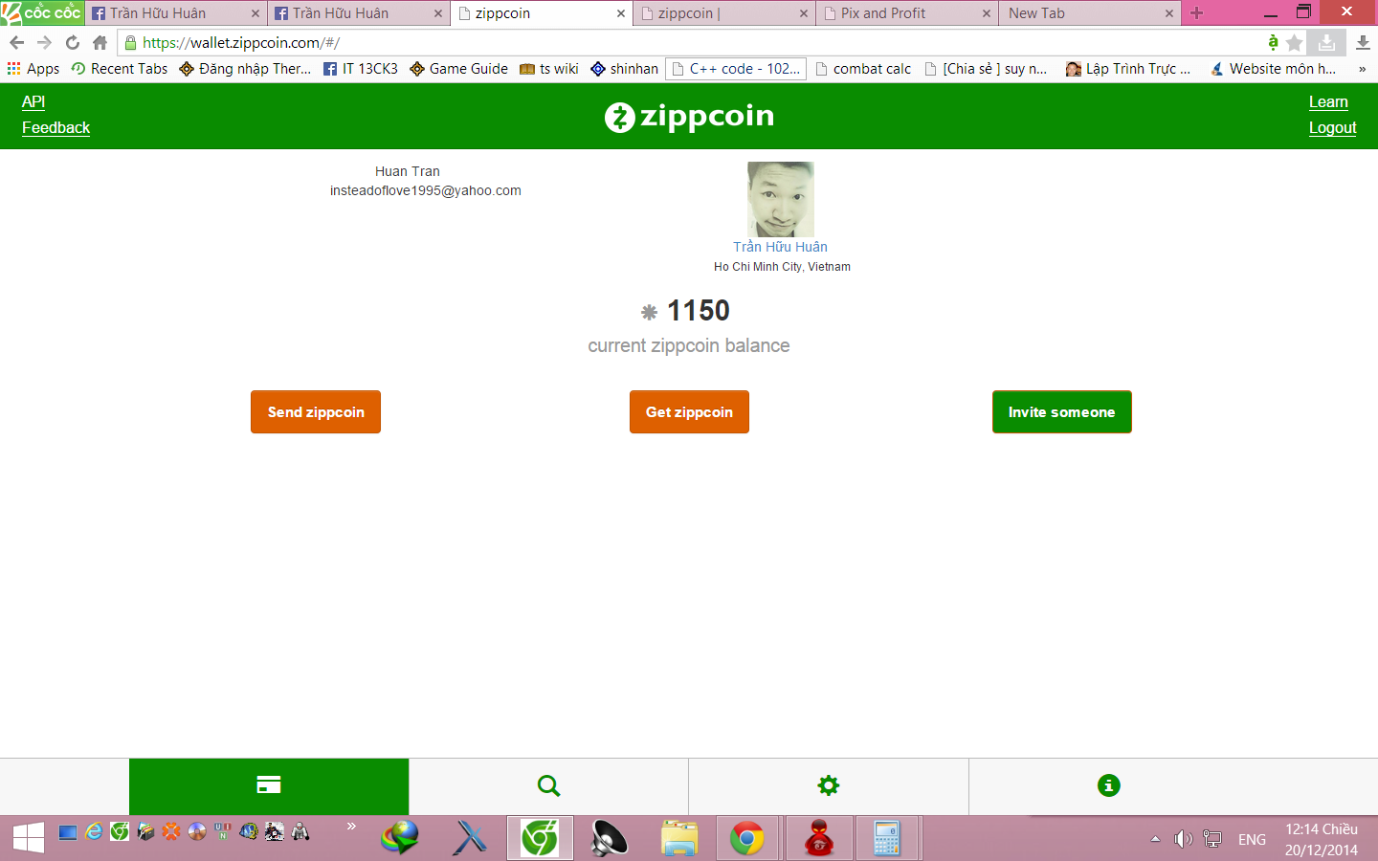Screen dimensions: 1378x861
Task: Open the info tab in bottom navigation
Action: point(1108,786)
